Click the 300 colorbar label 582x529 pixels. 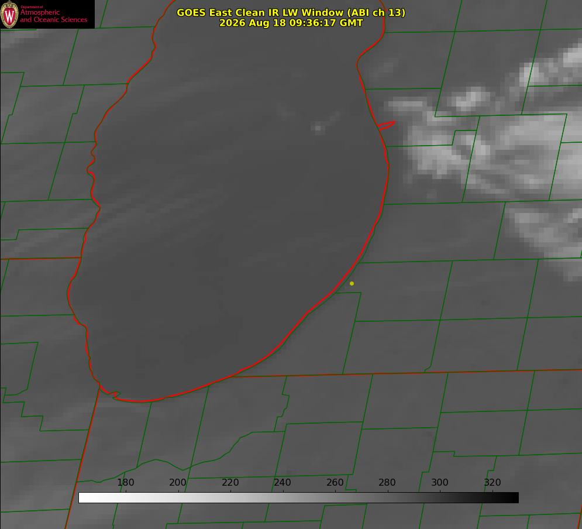(x=440, y=482)
